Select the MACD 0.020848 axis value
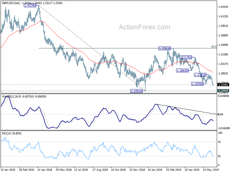 click(x=223, y=96)
